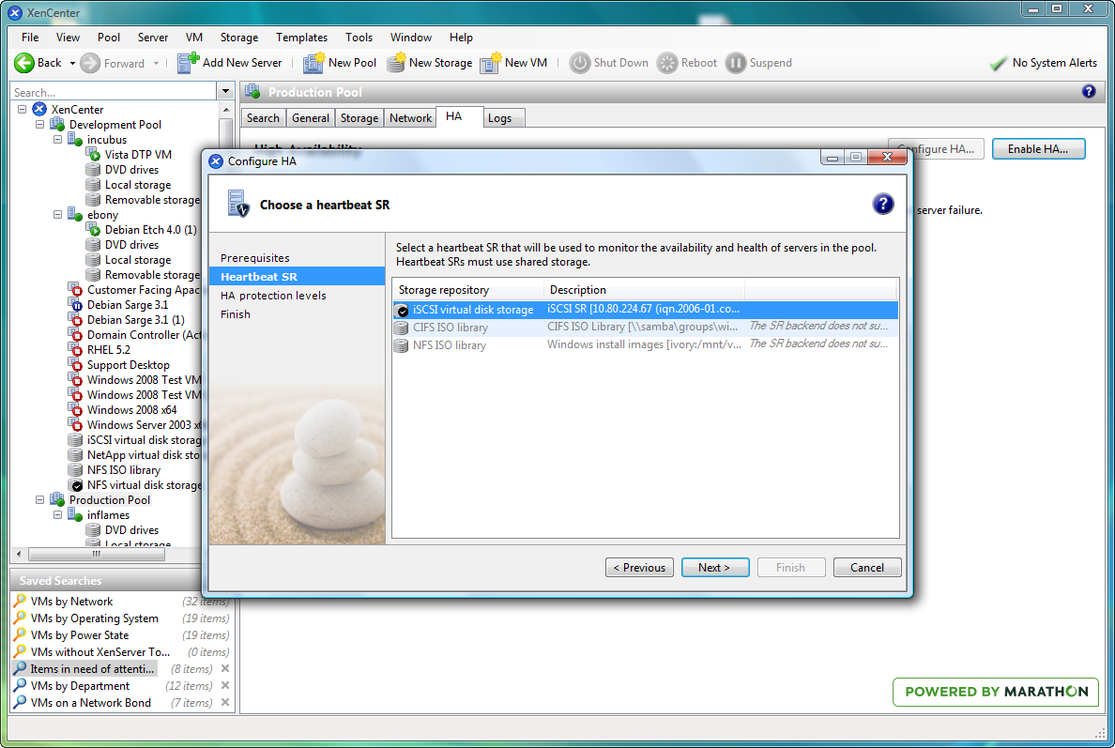Select the HA protection levels wizard step
The image size is (1115, 748).
[273, 296]
